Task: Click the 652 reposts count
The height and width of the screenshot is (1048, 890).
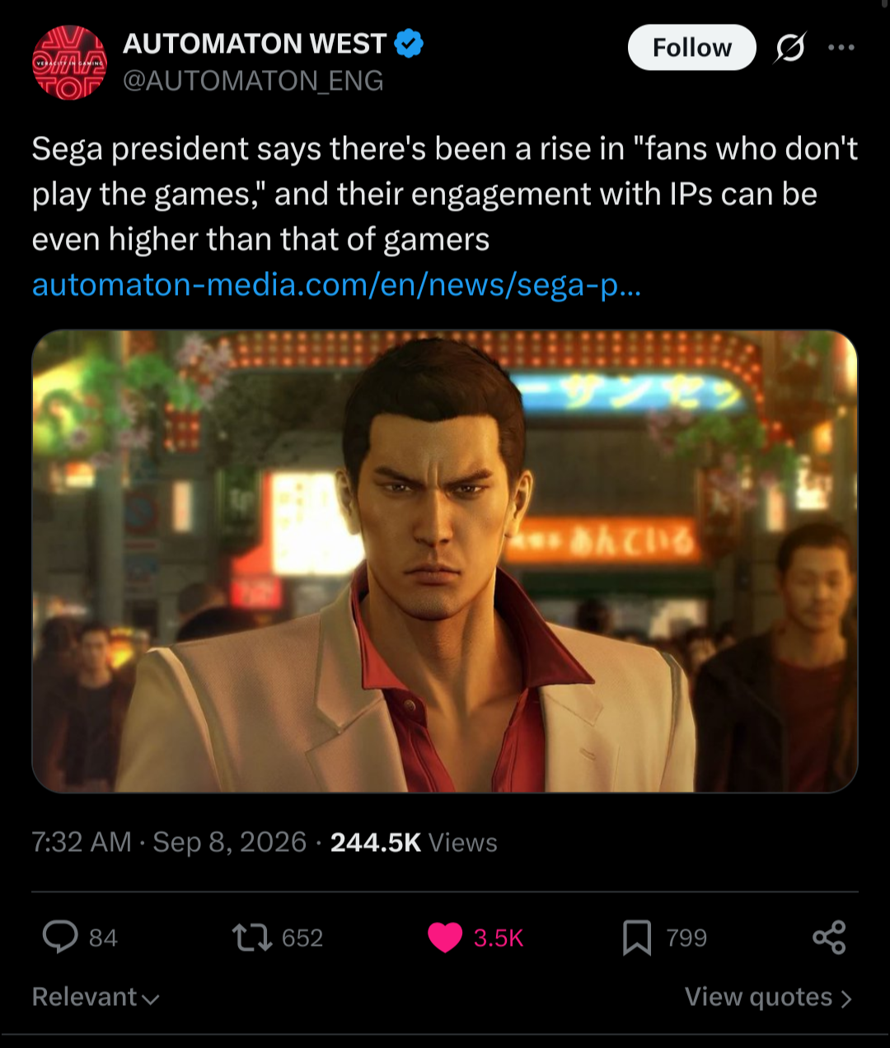Action: coord(302,938)
